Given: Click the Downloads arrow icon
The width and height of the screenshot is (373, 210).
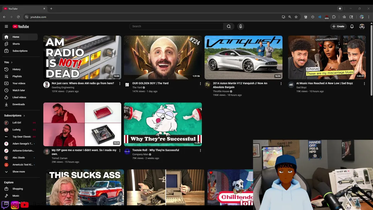Looking at the screenshot, I should (6, 104).
